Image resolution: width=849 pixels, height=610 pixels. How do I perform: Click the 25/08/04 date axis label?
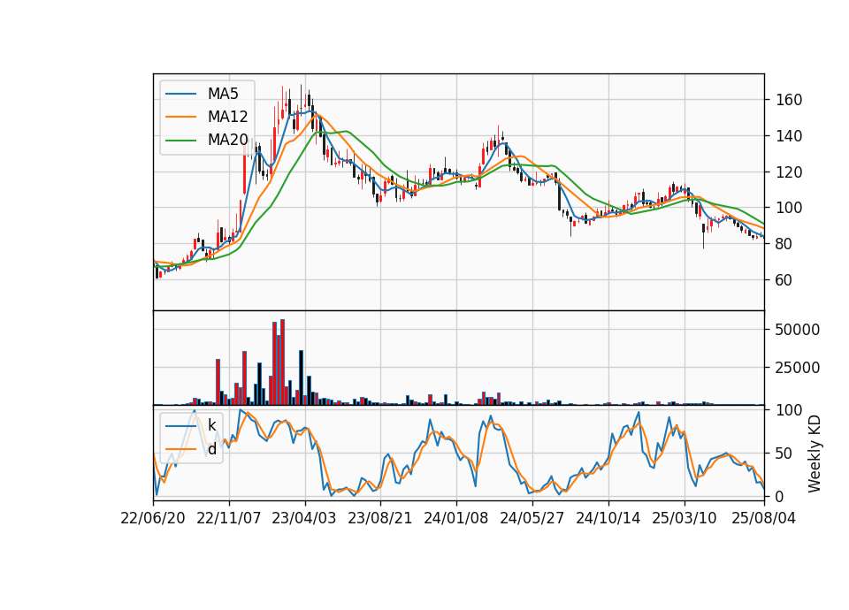point(763,518)
